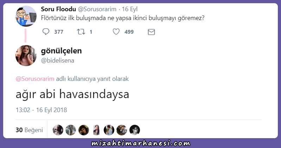Click the 16 Eyl date link
The image size is (281, 148).
coord(129,9)
